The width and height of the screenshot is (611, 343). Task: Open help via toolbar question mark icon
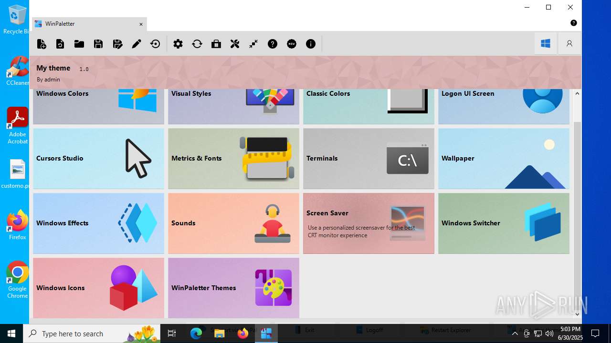pyautogui.click(x=273, y=44)
